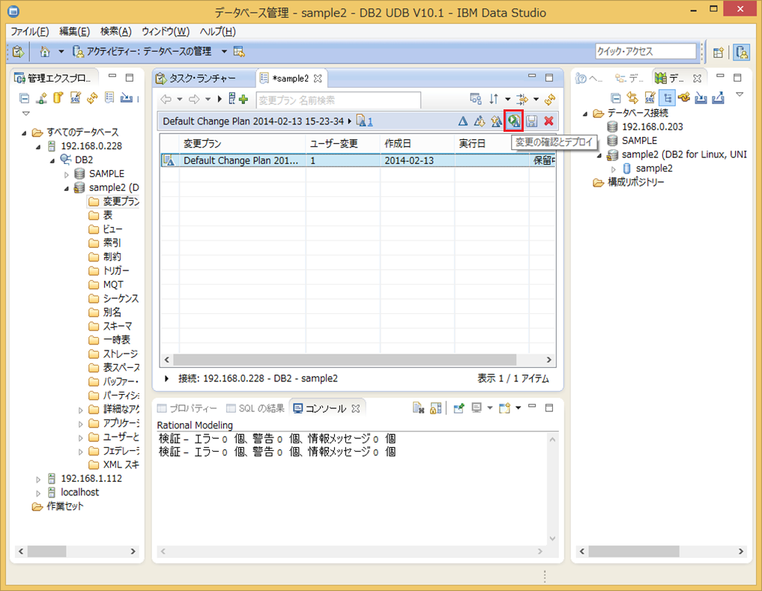Open the 検索(A) menu

116,31
